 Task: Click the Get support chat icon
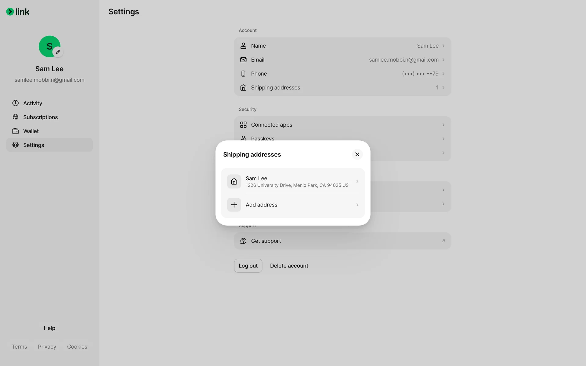click(243, 241)
